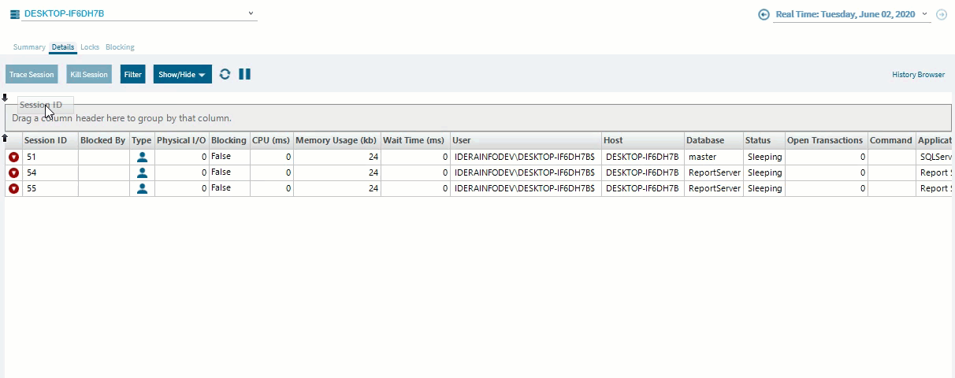955x378 pixels.
Task: Click user type icon in session 51 row
Action: [142, 157]
